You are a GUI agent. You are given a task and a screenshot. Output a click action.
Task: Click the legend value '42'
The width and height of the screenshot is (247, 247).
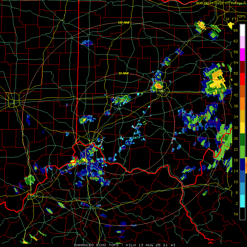point(236,95)
